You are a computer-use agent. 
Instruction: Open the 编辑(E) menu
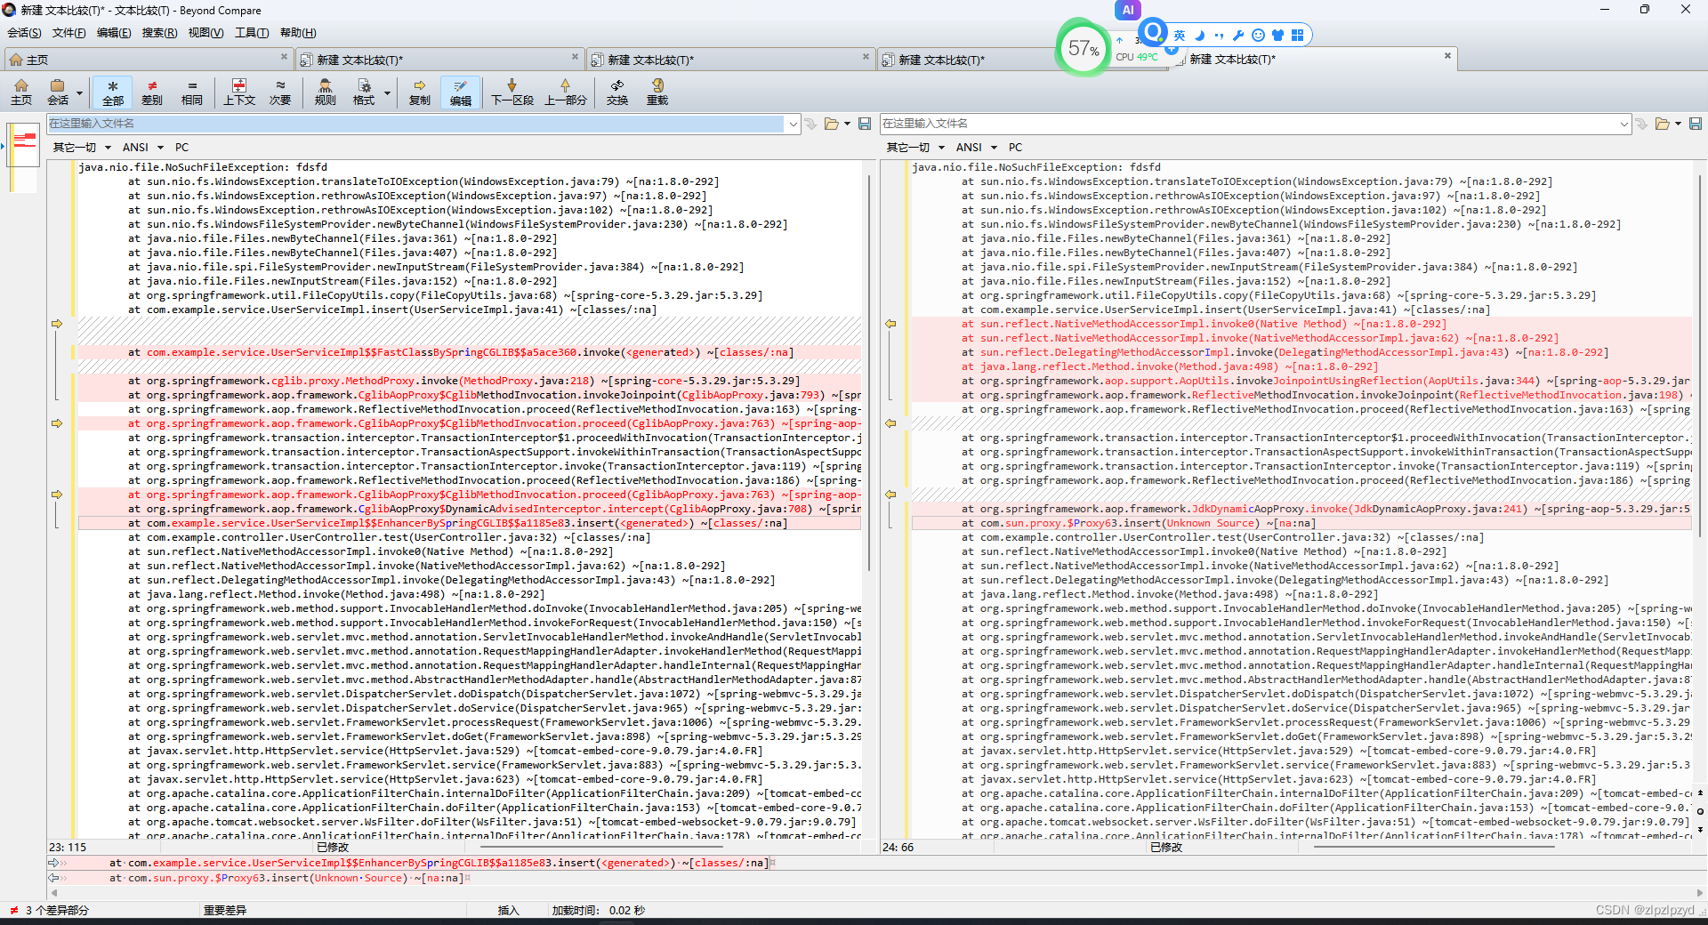click(114, 33)
